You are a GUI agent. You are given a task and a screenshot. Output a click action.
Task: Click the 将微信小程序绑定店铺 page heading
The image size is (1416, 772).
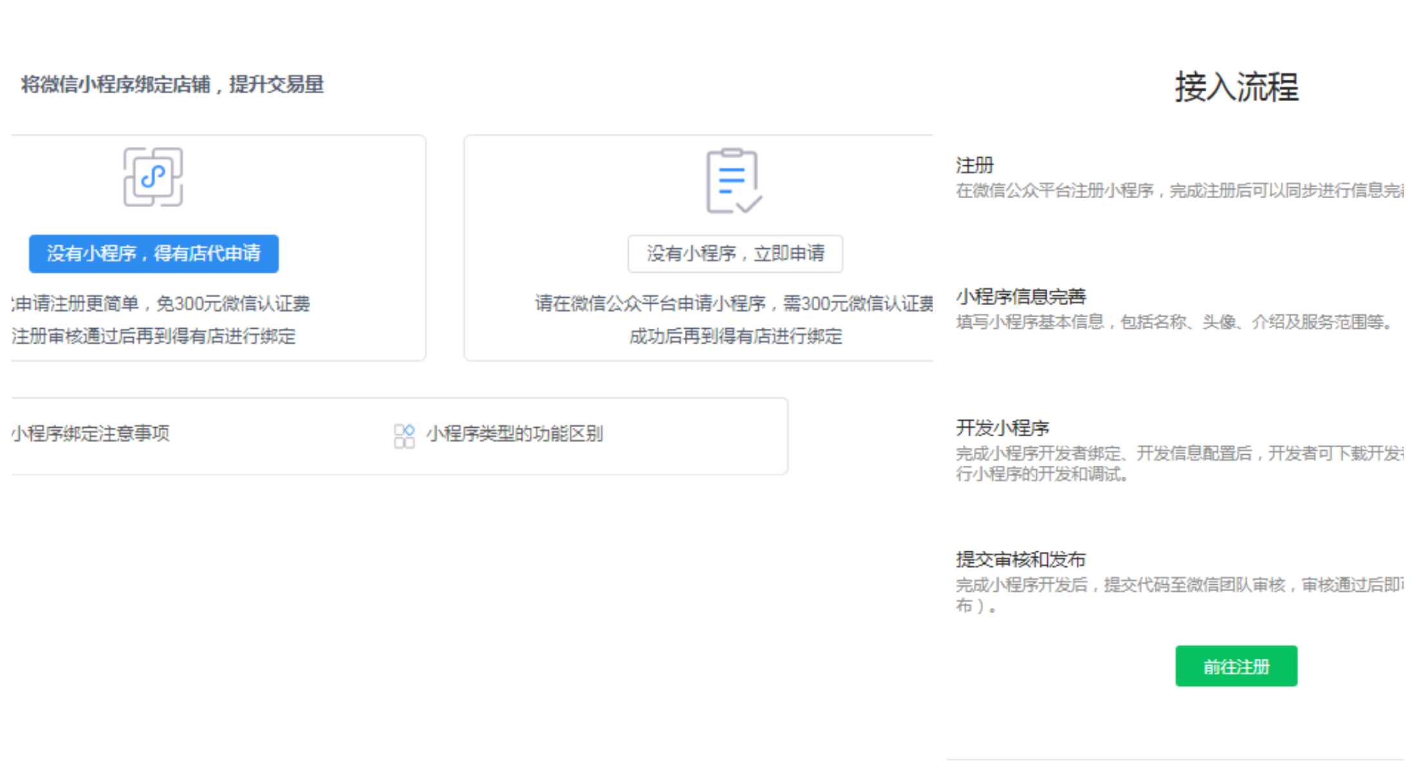pos(172,84)
